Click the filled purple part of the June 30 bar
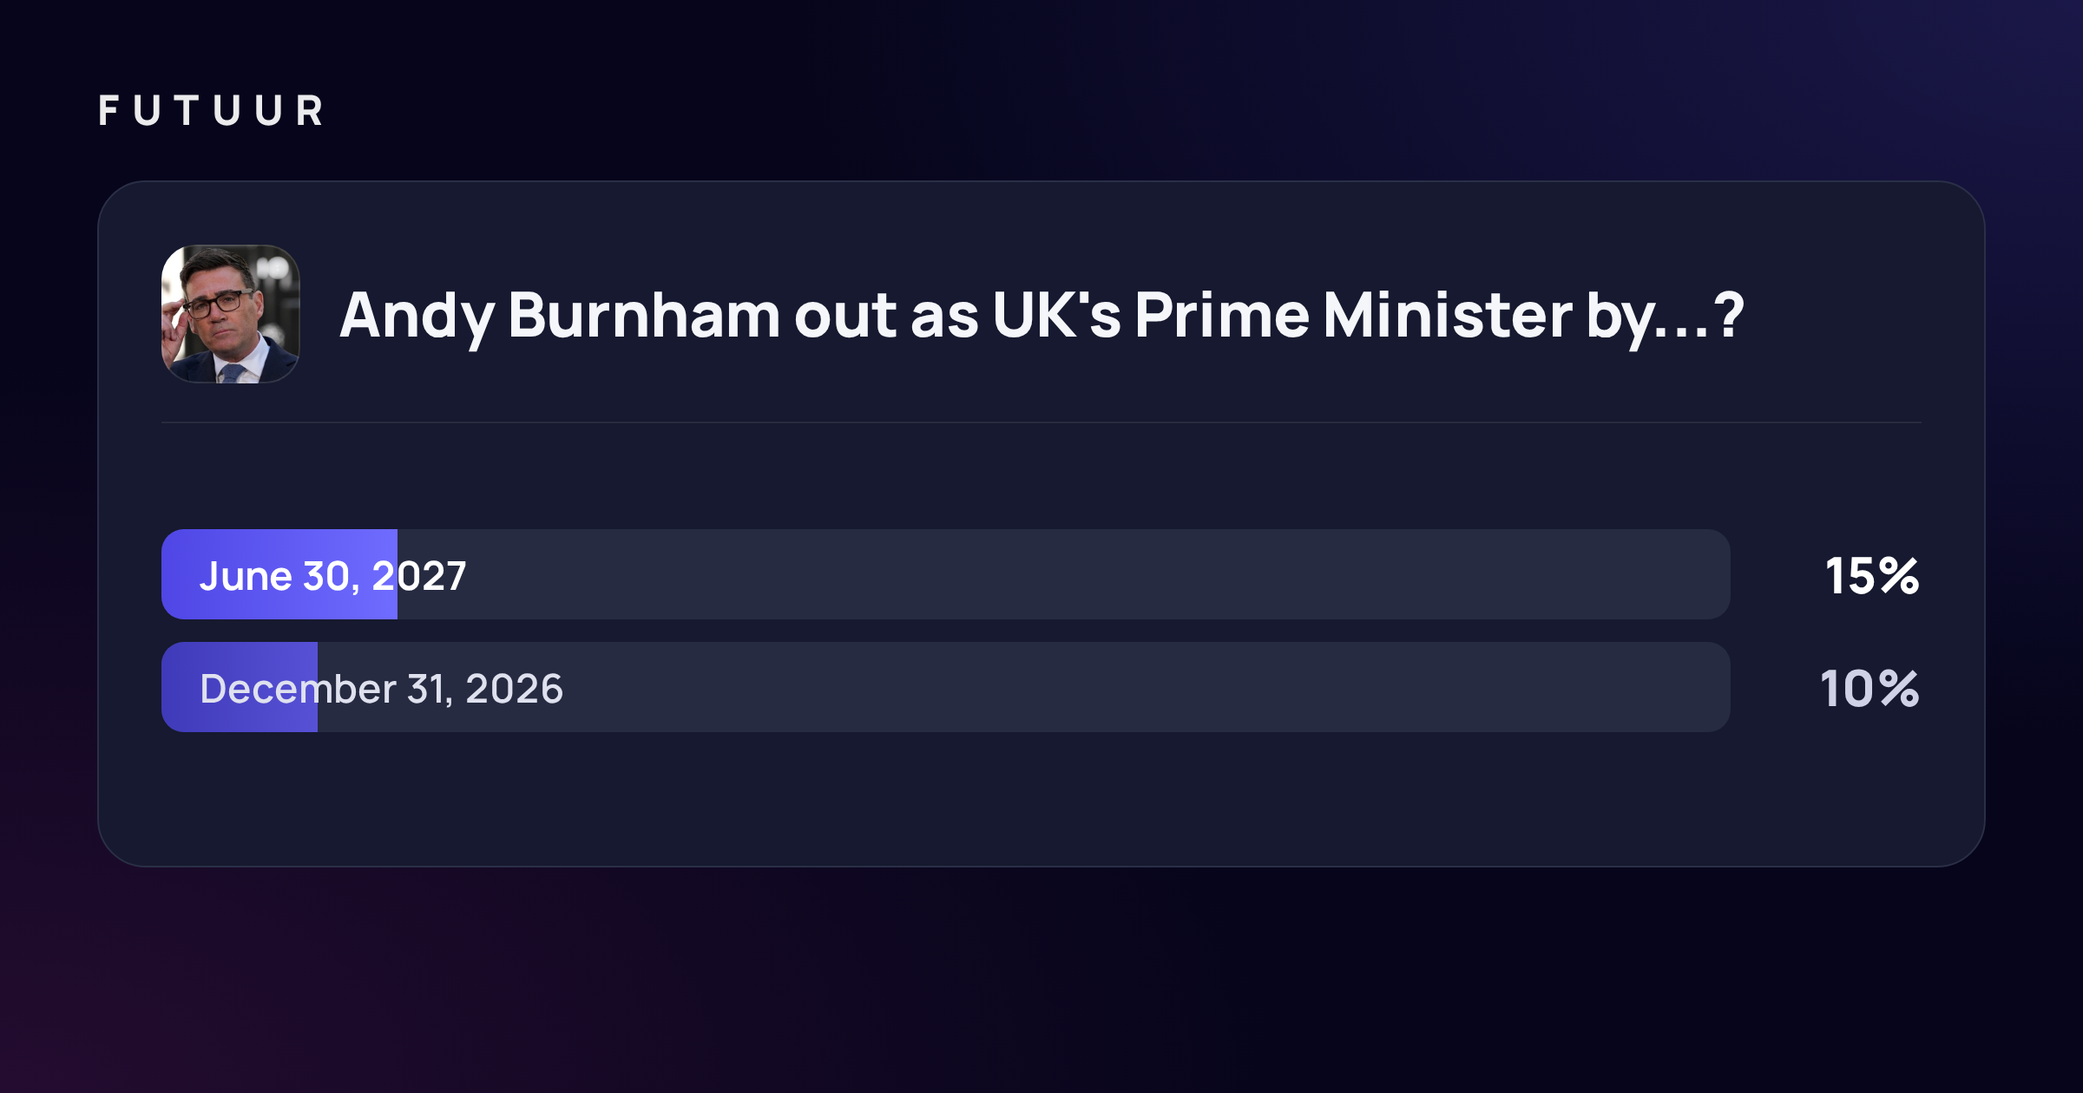Image resolution: width=2083 pixels, height=1093 pixels. (x=279, y=574)
